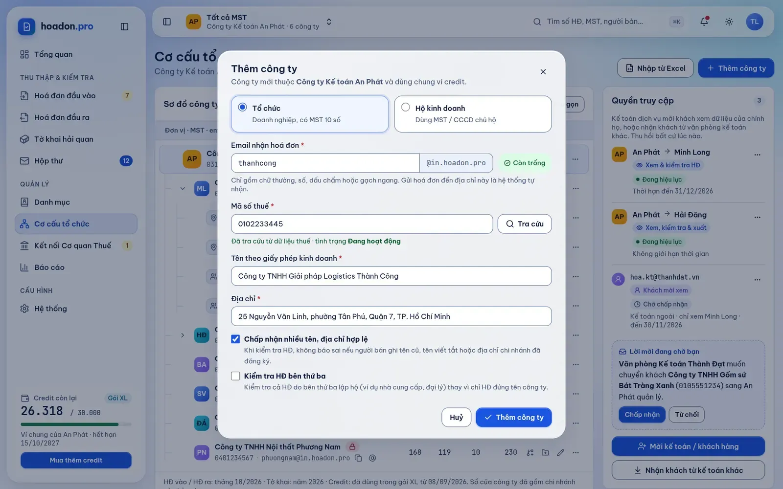Click the Tra cứu lookup button
This screenshot has width=783, height=489.
[x=525, y=224]
